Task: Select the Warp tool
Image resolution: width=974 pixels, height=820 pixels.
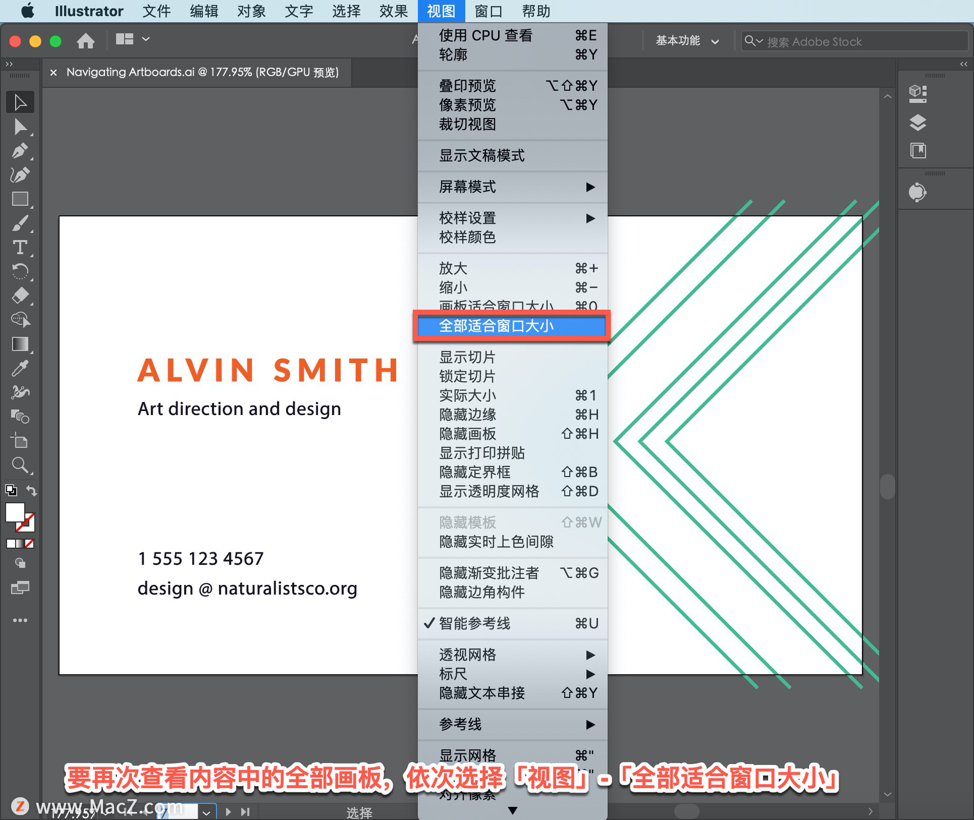Action: (20, 392)
